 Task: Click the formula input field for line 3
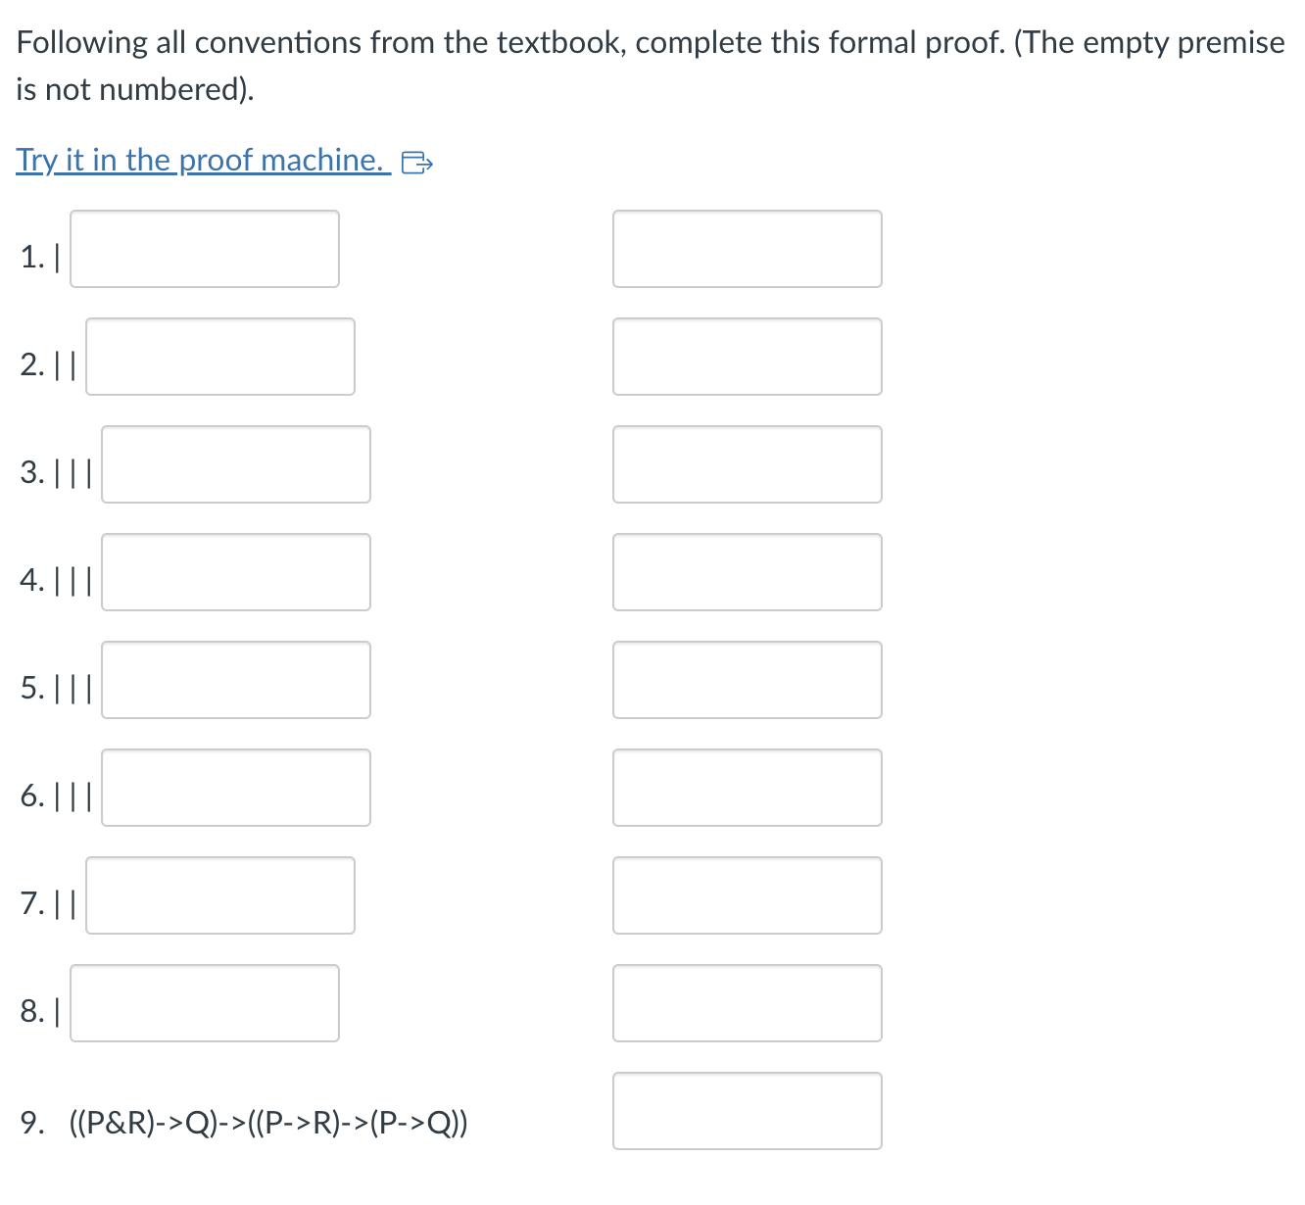pyautogui.click(x=235, y=464)
